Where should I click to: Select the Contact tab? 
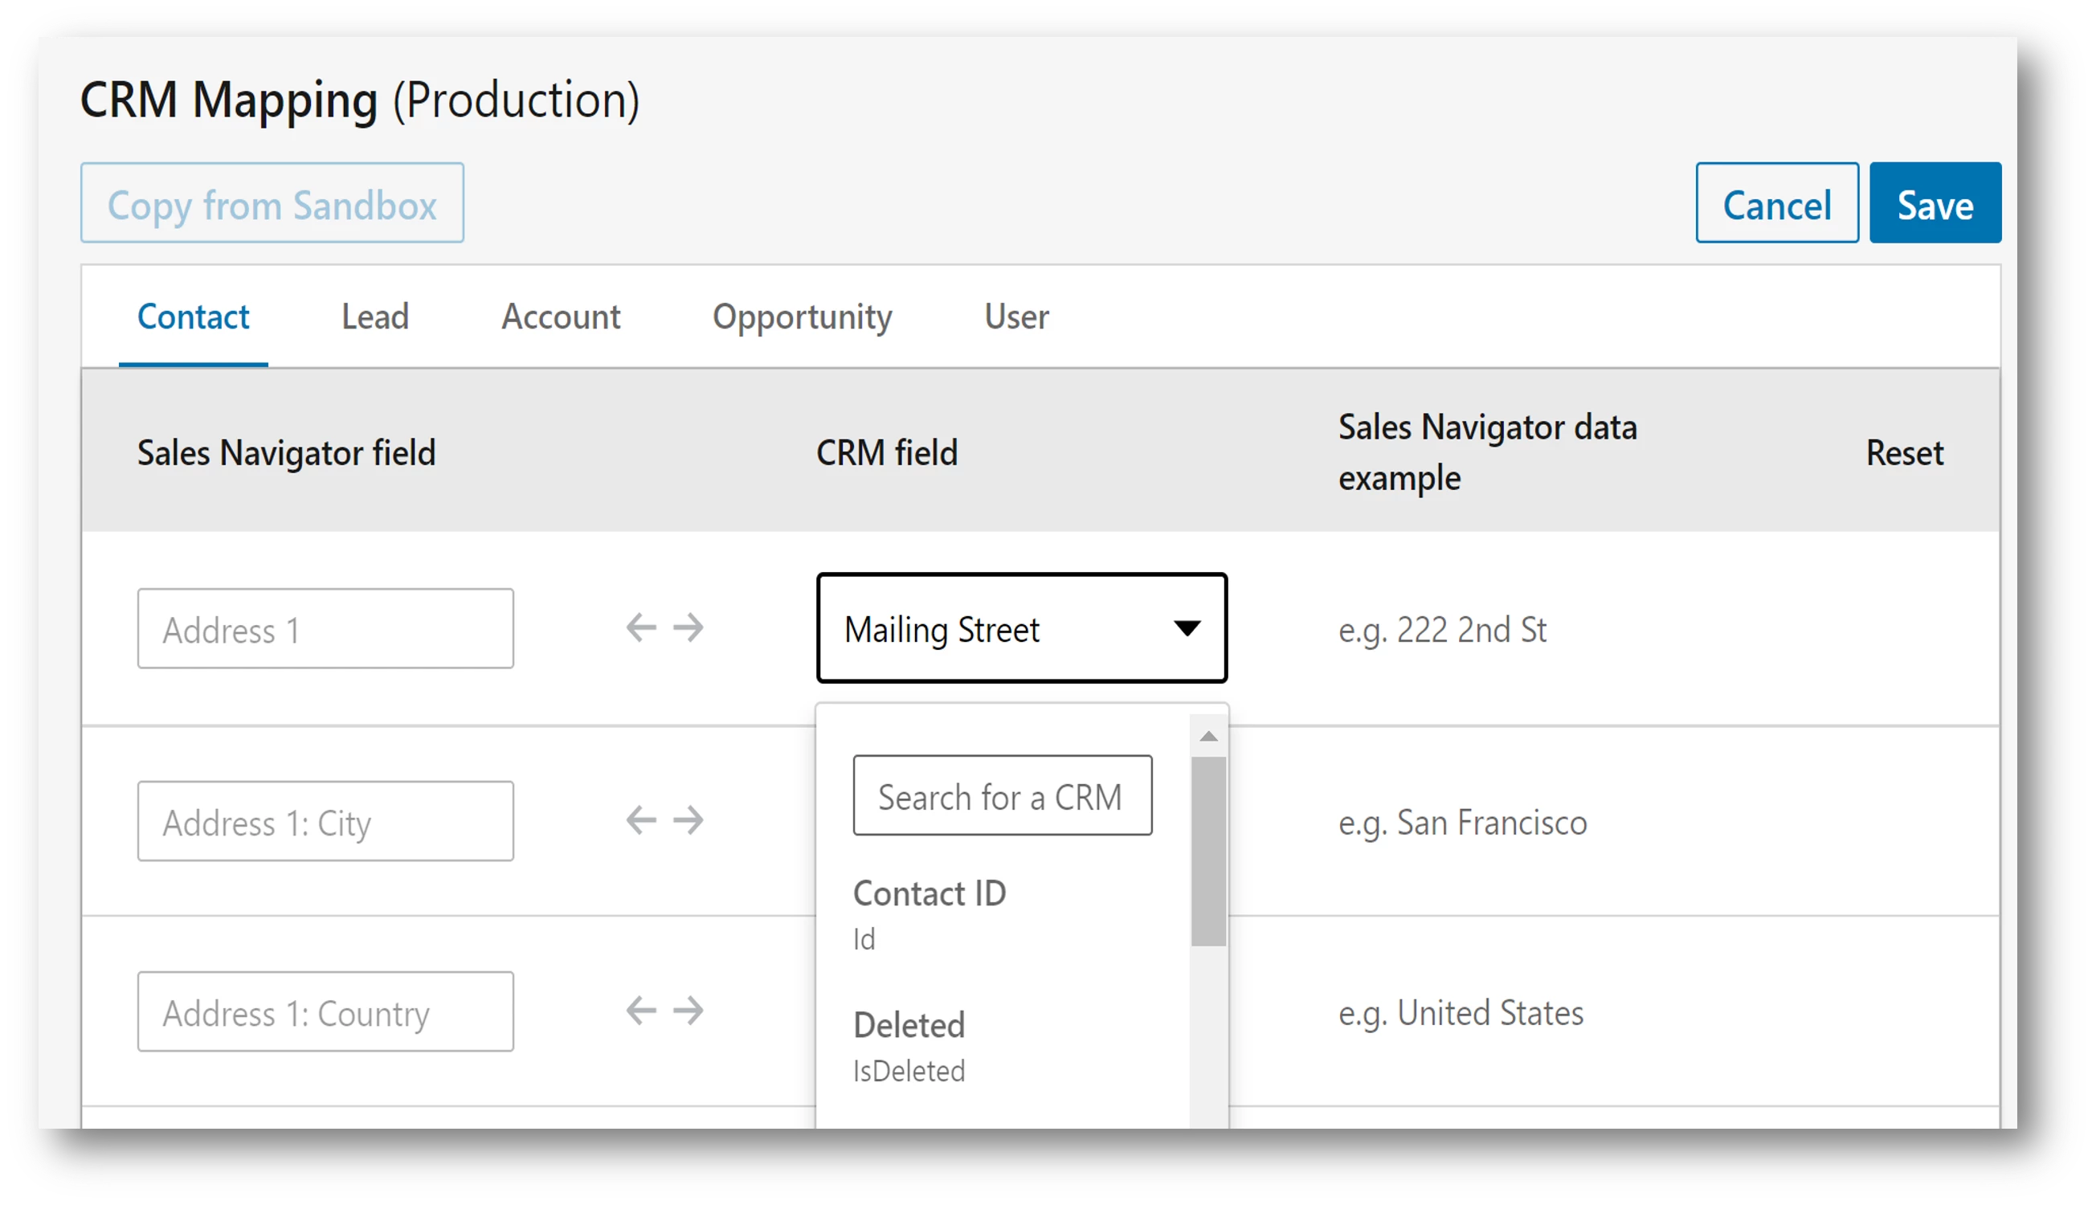tap(194, 317)
